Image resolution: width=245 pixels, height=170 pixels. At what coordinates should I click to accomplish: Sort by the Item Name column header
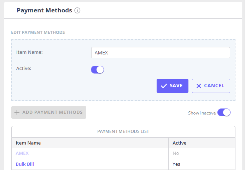coord(28,143)
